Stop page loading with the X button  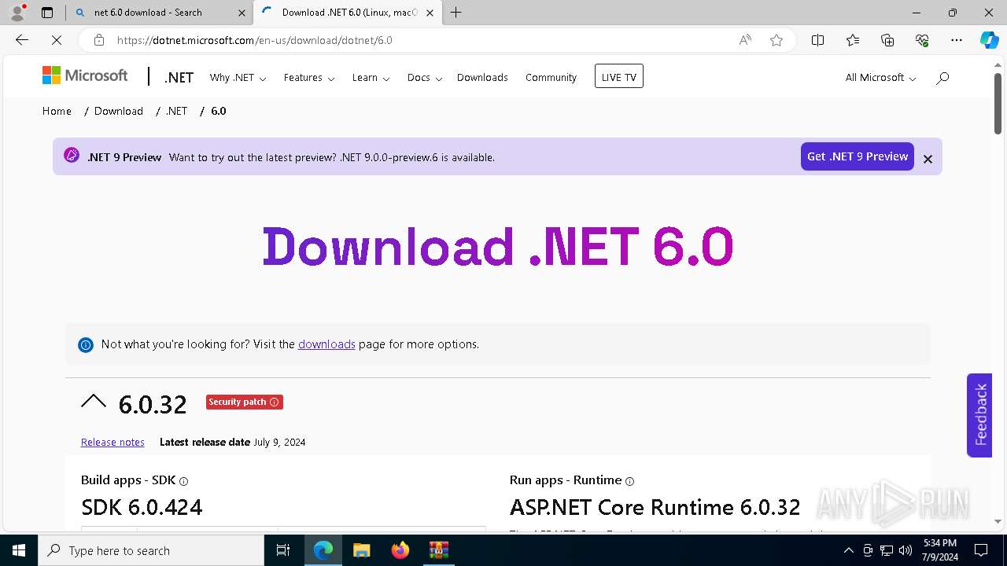56,40
